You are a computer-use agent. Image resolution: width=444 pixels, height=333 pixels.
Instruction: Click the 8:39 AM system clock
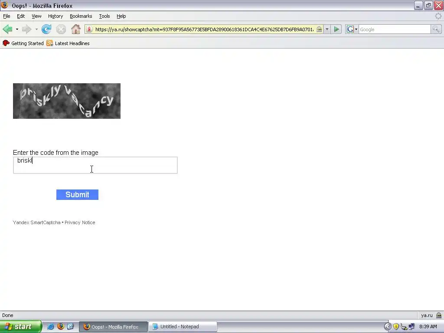(x=428, y=326)
